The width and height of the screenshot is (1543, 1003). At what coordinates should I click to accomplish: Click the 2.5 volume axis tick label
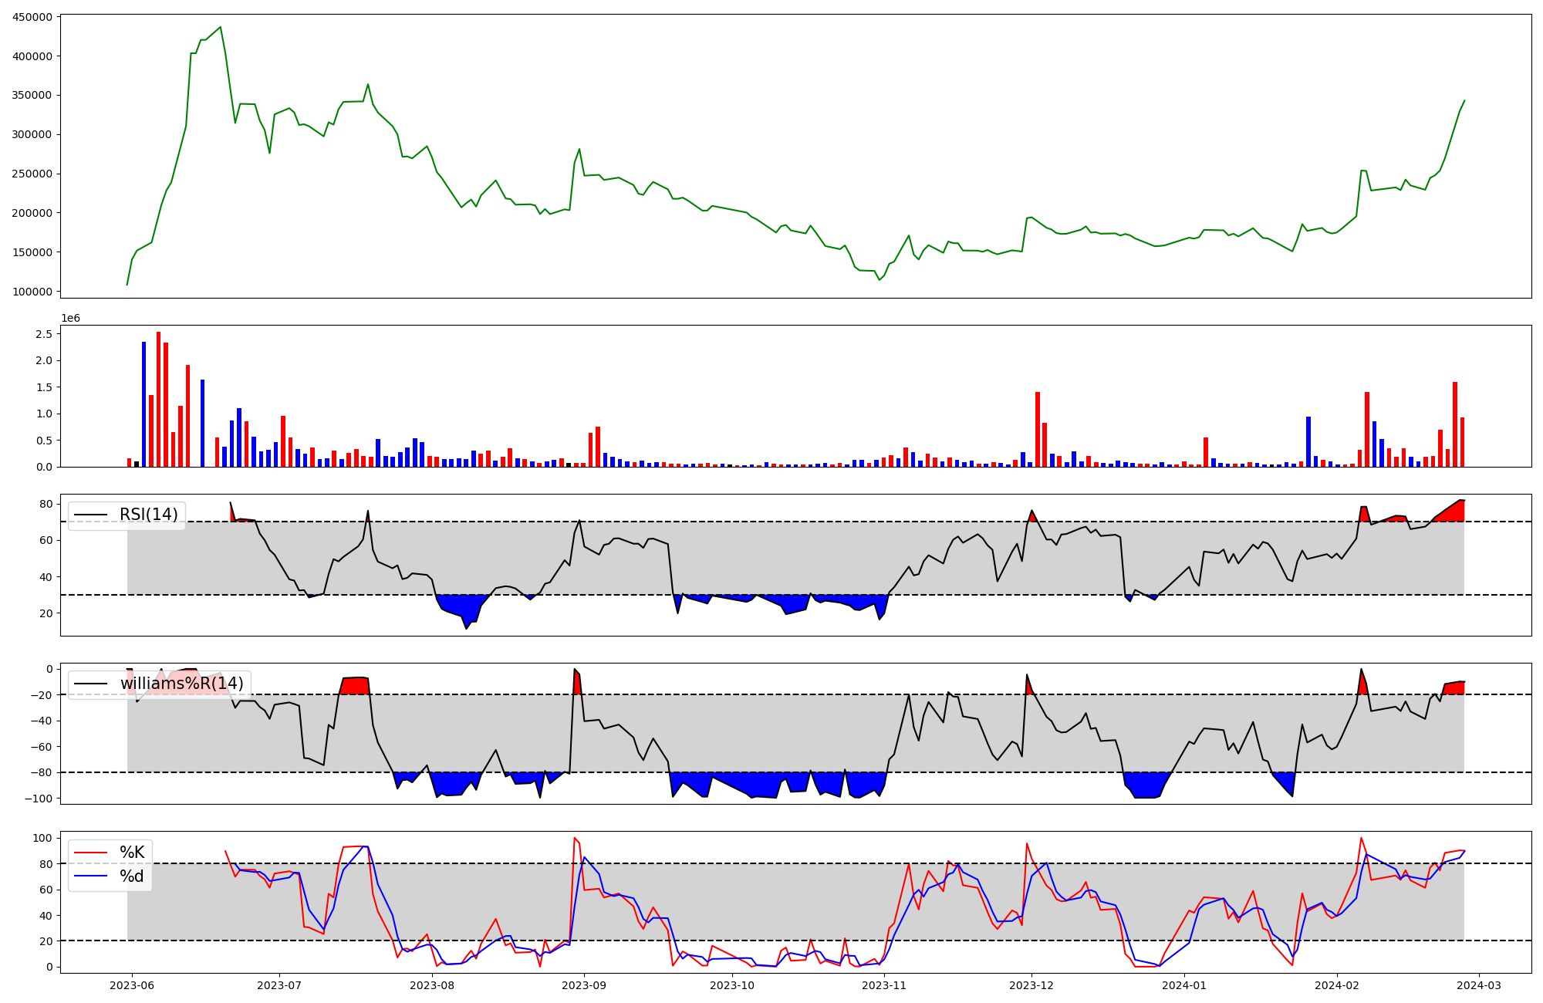point(44,334)
